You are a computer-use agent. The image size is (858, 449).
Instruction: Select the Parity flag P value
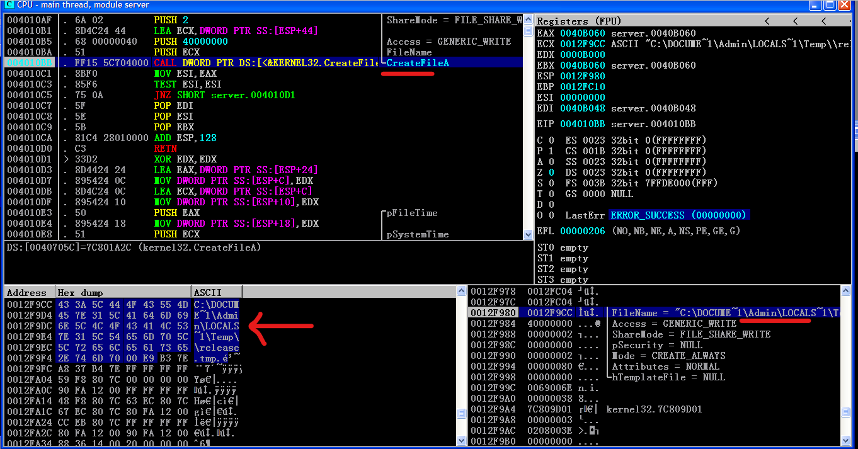551,151
